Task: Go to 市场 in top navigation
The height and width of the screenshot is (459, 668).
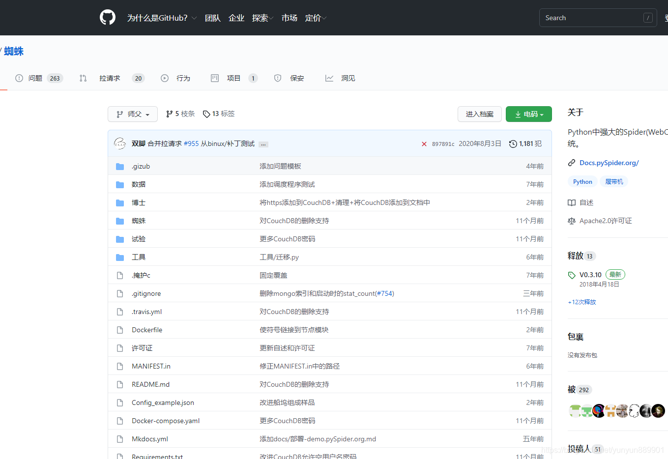Action: pos(290,18)
